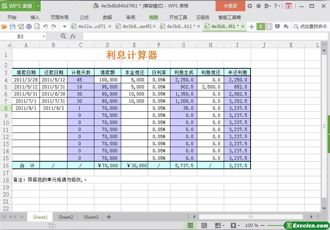330x230 pixels.
Task: Expand the quick access toolbar dropdown
Action: pyautogui.click(x=65, y=27)
